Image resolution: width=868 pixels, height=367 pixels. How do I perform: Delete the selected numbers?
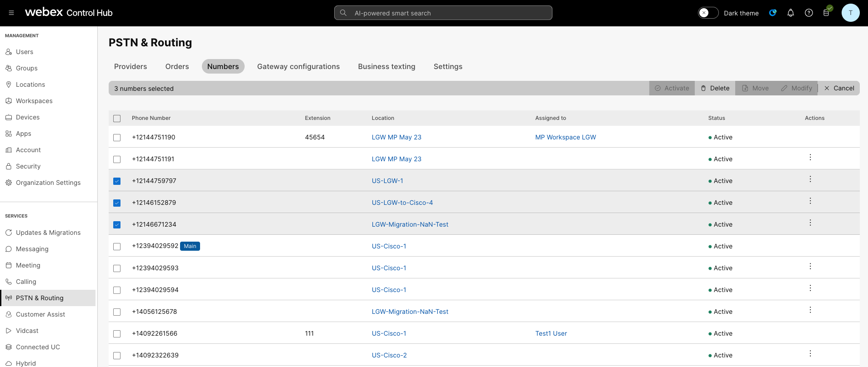tap(715, 88)
